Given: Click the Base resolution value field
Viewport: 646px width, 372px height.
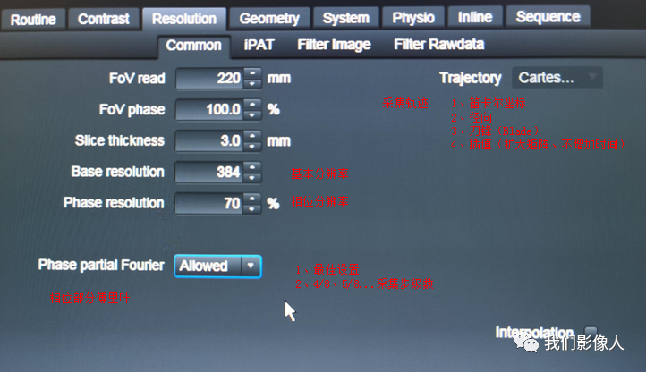Looking at the screenshot, I should click(209, 173).
